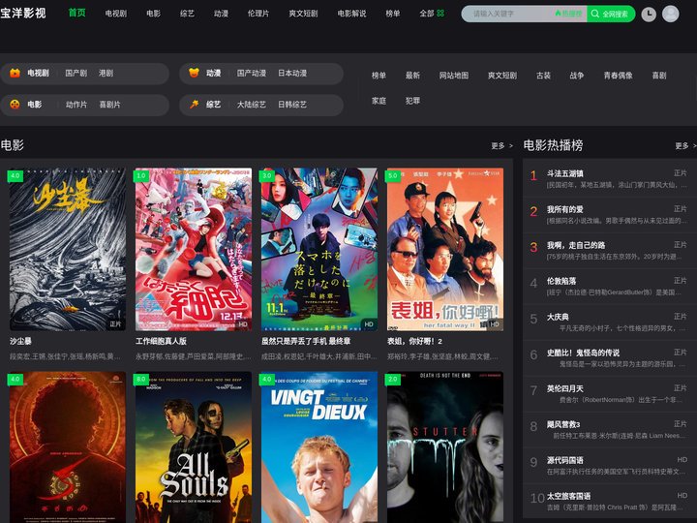The height and width of the screenshot is (523, 697).
Task: Open the 日韩综艺 category link
Action: 292,105
